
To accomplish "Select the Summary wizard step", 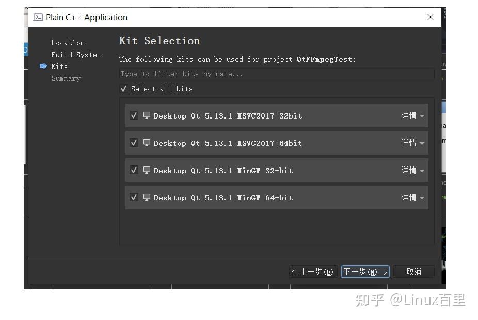I will click(x=66, y=78).
